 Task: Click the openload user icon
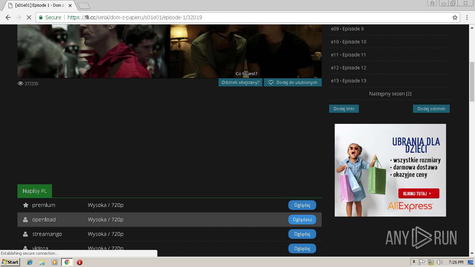(x=25, y=220)
